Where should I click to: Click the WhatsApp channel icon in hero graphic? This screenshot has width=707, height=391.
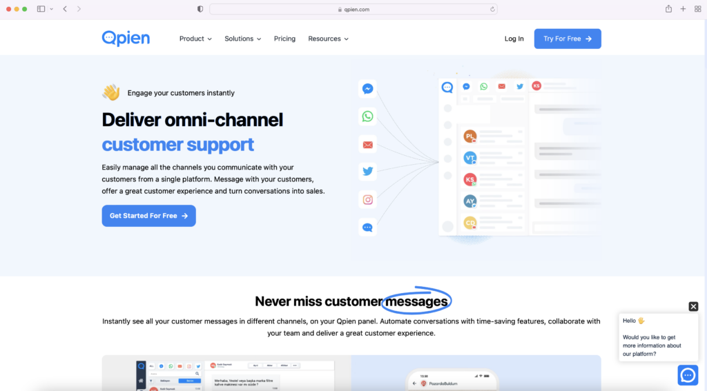(x=367, y=117)
